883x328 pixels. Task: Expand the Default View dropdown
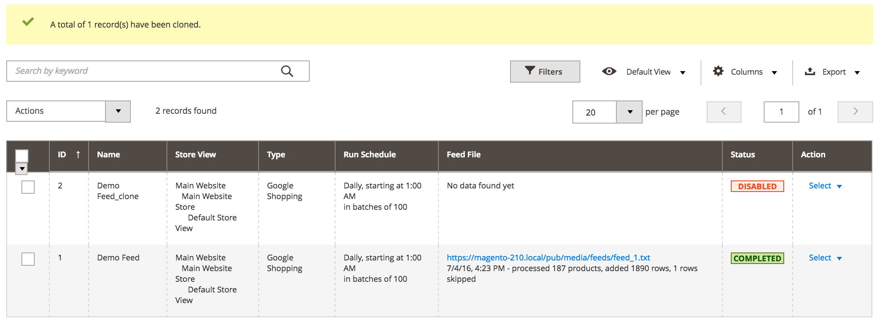(x=683, y=72)
